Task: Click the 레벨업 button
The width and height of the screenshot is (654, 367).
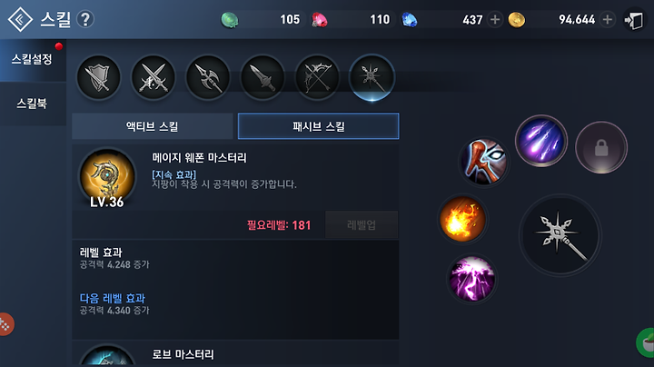Action: [x=362, y=224]
